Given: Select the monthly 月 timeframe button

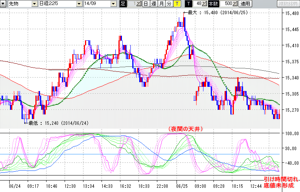Looking at the screenshot, I should point(161,4).
